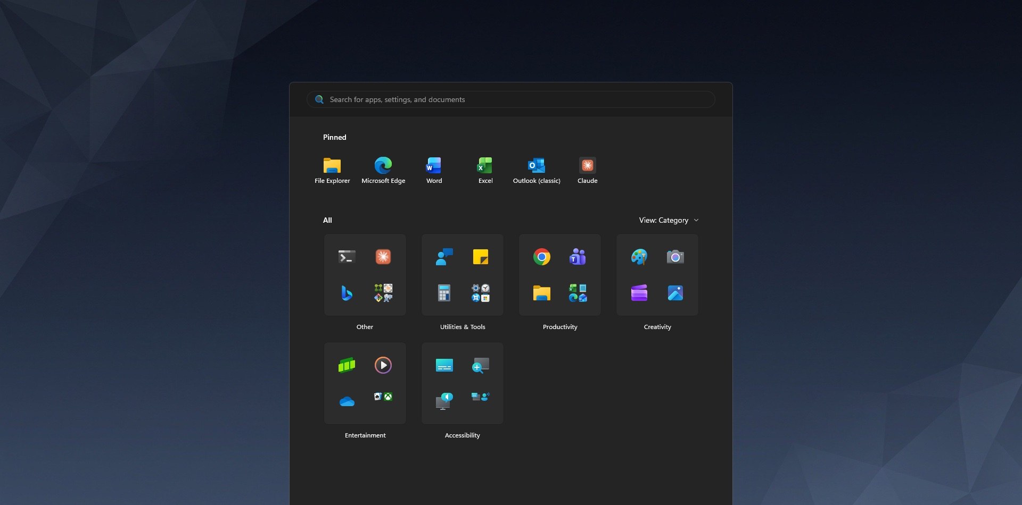Expand the settings-and-clock cluster in Utilities & Tools
Viewport: 1022px width, 505px height.
(481, 293)
